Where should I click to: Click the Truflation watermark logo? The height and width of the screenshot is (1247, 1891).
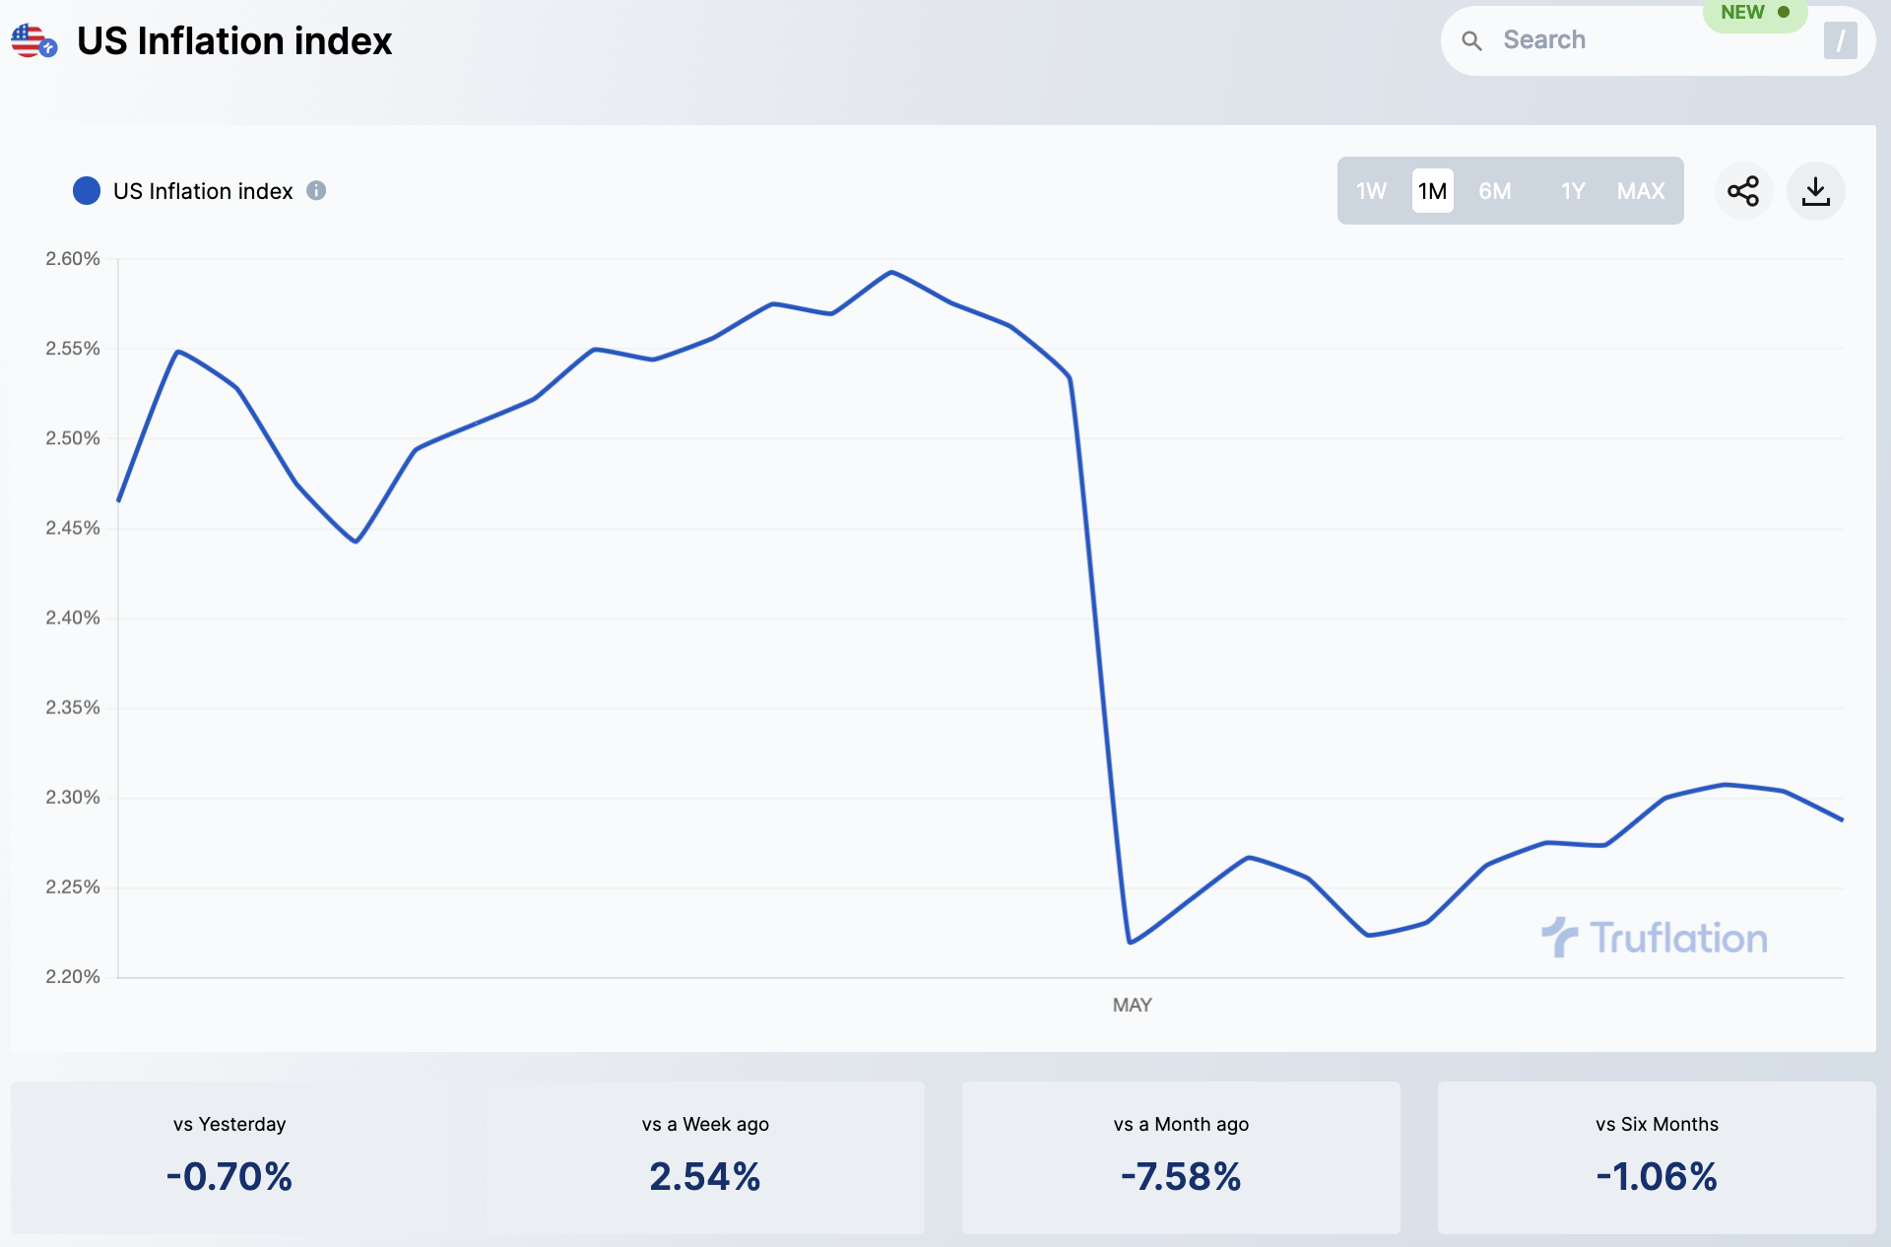(x=1655, y=938)
